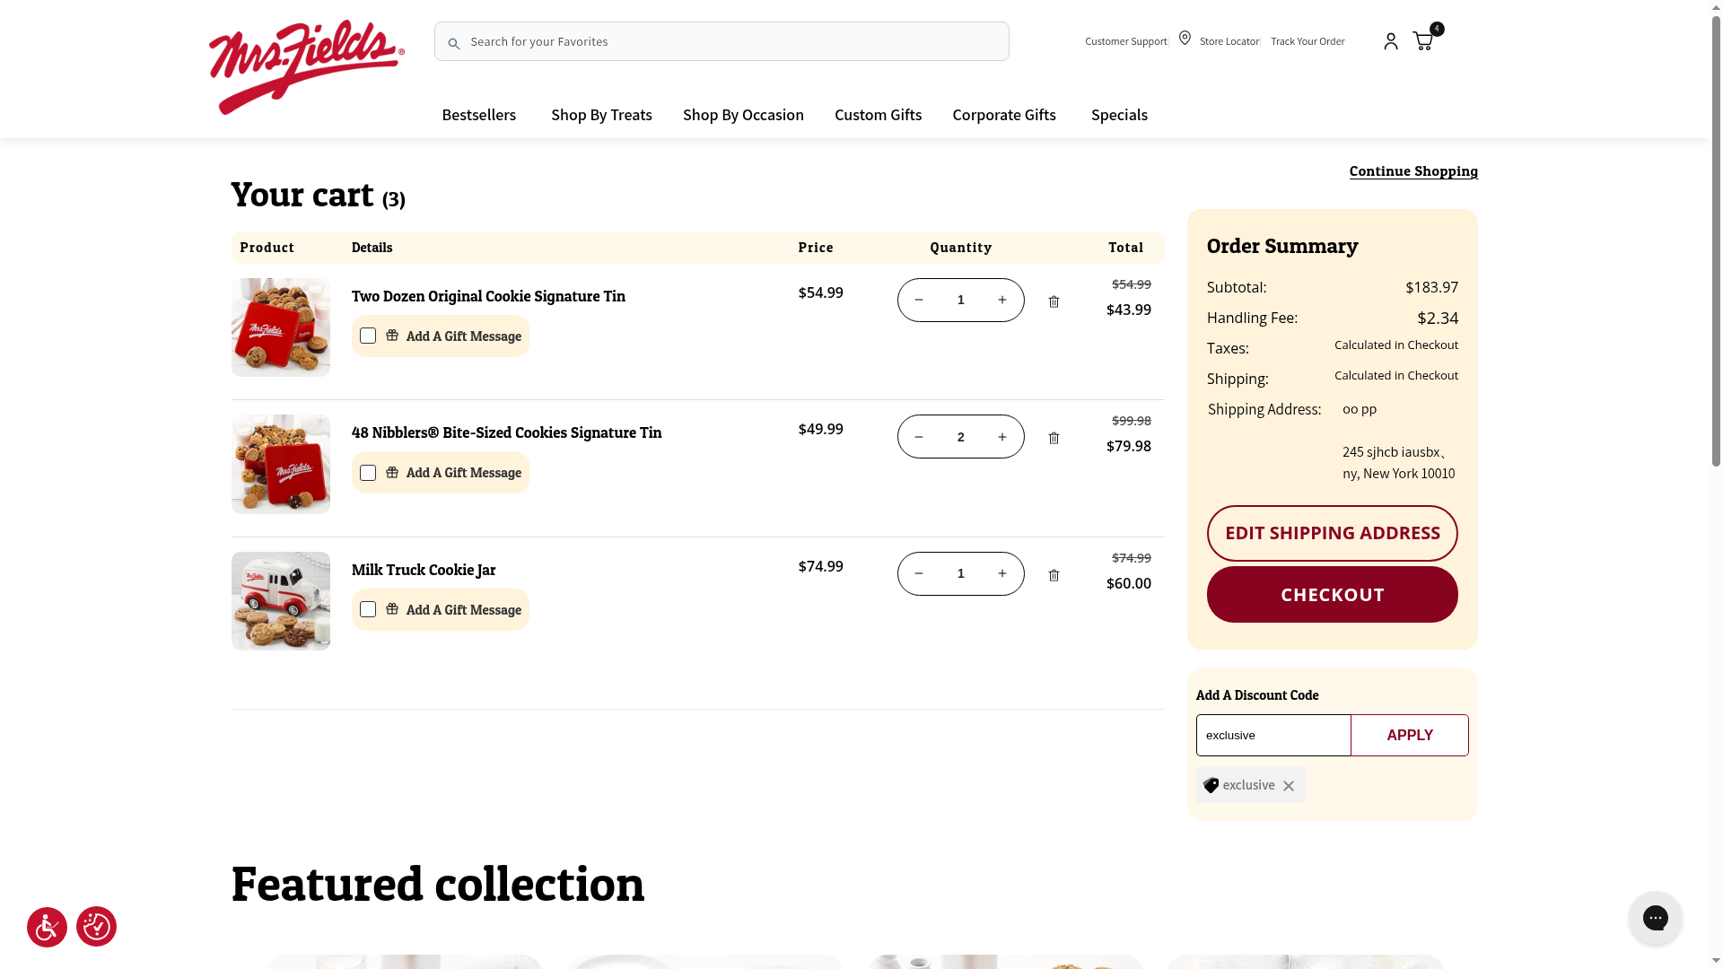Delete Two Dozen Original Cookie Signature Tin
Image resolution: width=1723 pixels, height=969 pixels.
pyautogui.click(x=1054, y=301)
